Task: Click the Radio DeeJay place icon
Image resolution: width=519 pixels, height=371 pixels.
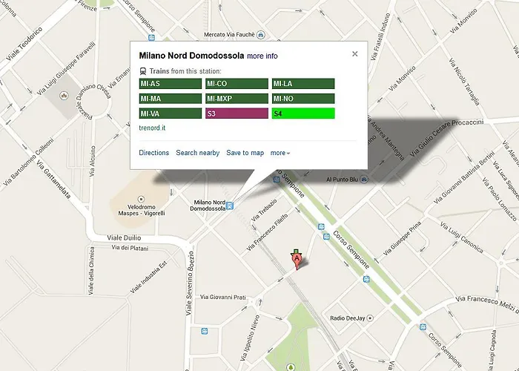Action: point(371,318)
